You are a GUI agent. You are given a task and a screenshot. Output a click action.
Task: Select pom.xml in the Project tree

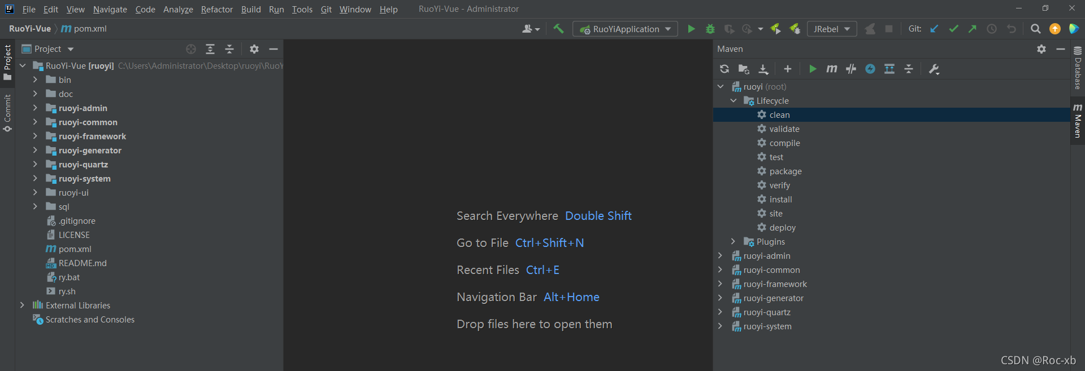(75, 249)
